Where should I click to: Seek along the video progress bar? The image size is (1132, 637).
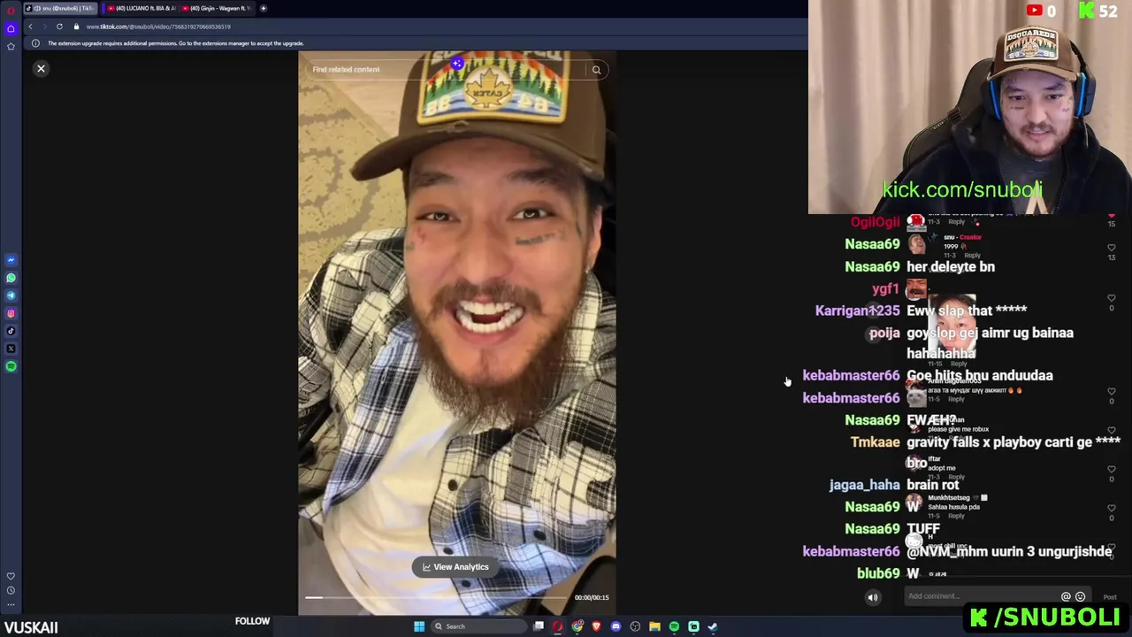pyautogui.click(x=438, y=598)
